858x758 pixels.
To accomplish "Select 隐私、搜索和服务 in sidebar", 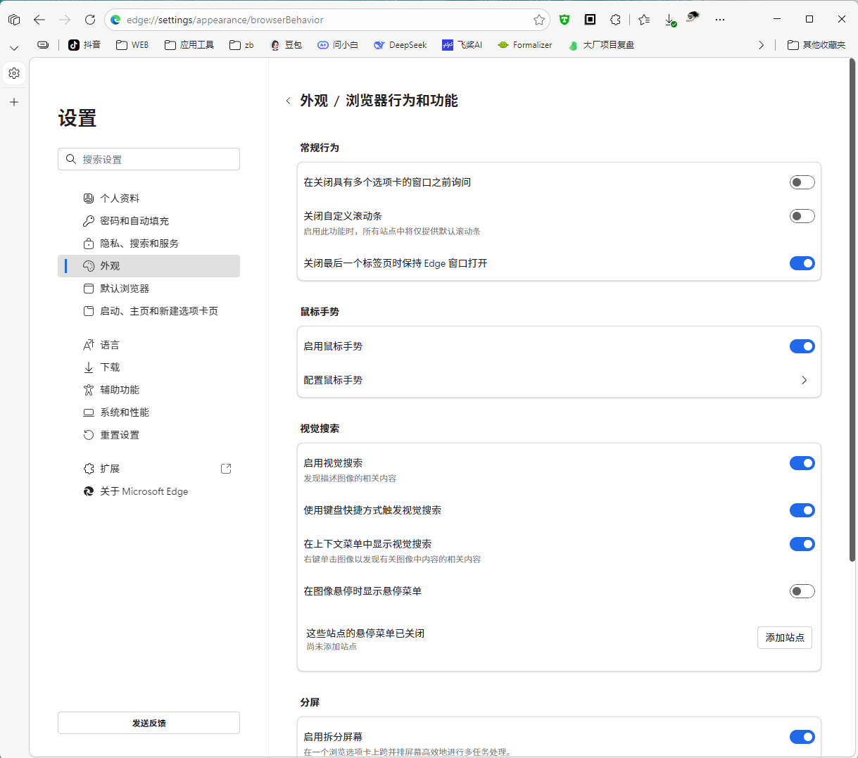I will click(149, 244).
